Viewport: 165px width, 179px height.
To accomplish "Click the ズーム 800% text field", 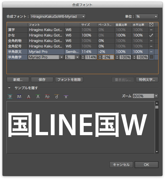I will [143, 96].
